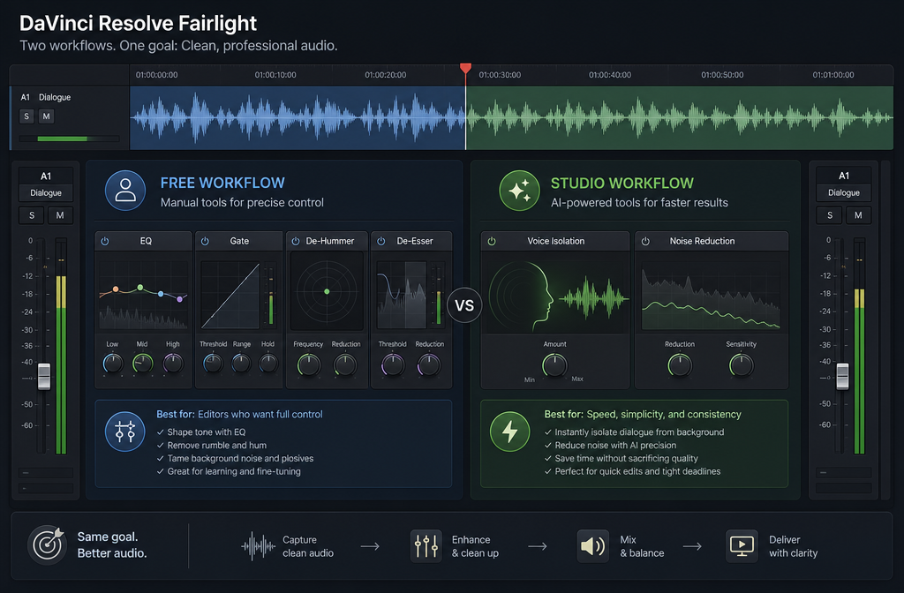
Task: Toggle the Voice Isolation power icon
Action: 492,241
